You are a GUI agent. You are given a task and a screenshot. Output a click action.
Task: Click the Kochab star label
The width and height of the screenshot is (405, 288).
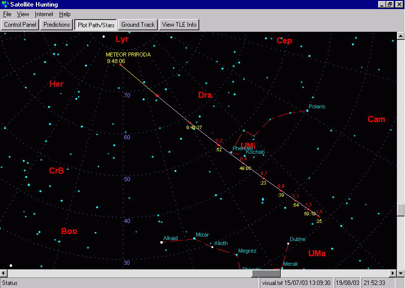pos(255,152)
